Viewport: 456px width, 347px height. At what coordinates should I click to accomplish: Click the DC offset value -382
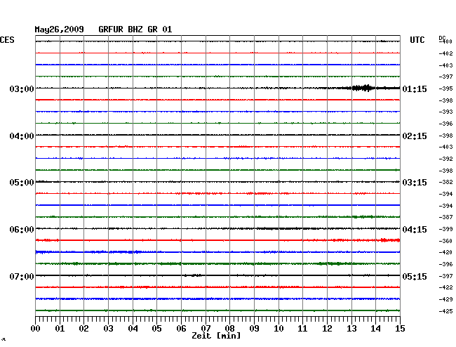pos(445,182)
